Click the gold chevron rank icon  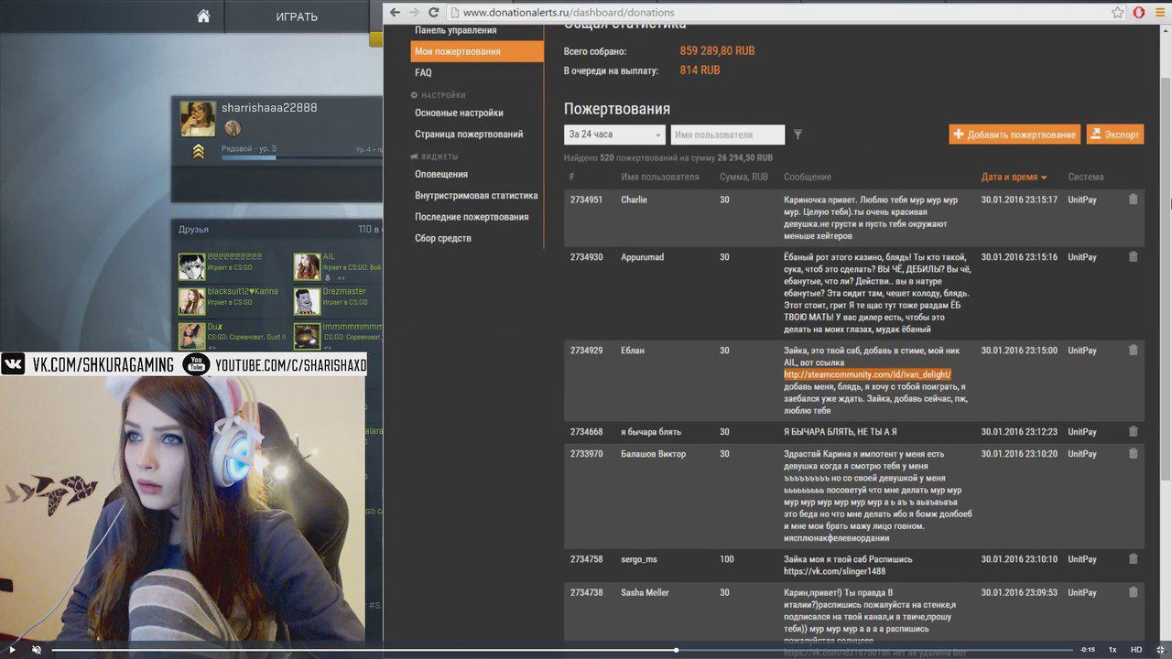(198, 152)
